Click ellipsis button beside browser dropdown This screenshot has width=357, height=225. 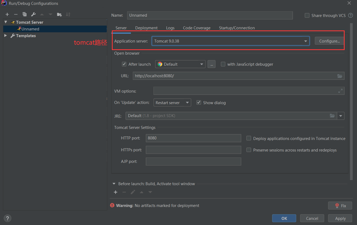click(x=212, y=64)
